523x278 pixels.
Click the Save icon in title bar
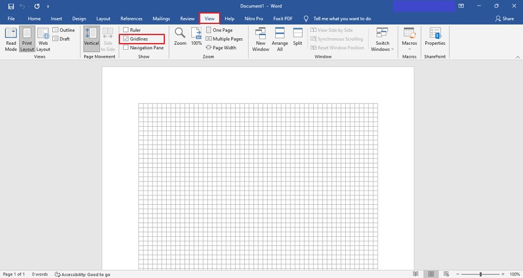coord(10,6)
